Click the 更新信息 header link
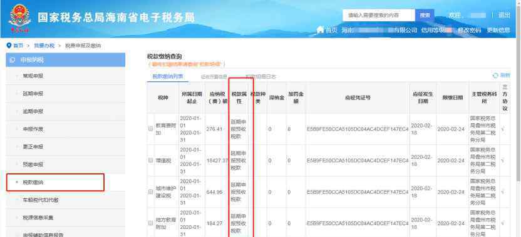This screenshot has width=521, height=237. [498, 30]
